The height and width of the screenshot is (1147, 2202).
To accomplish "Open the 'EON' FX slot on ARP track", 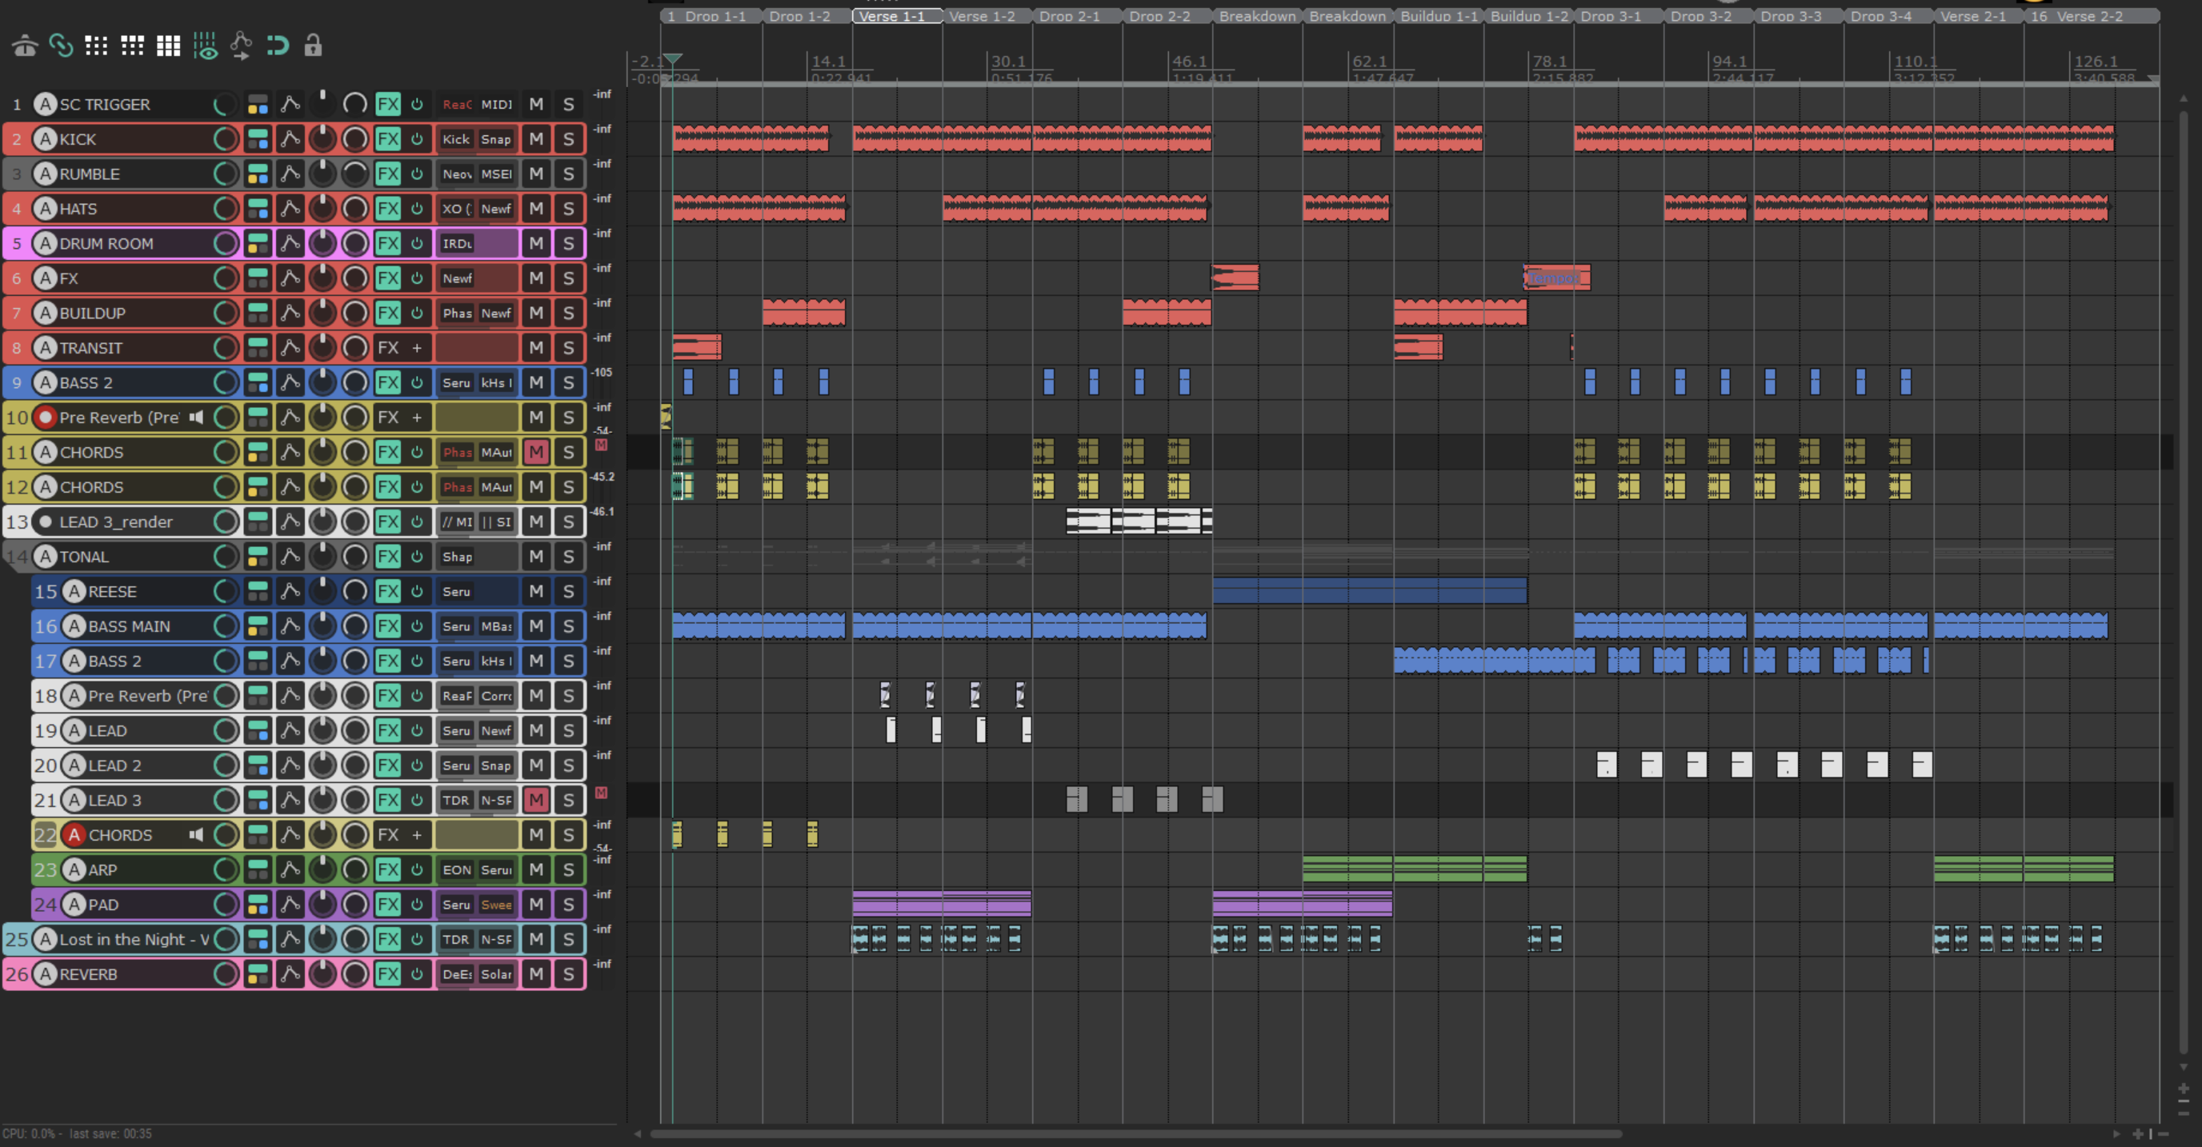I will pos(456,870).
